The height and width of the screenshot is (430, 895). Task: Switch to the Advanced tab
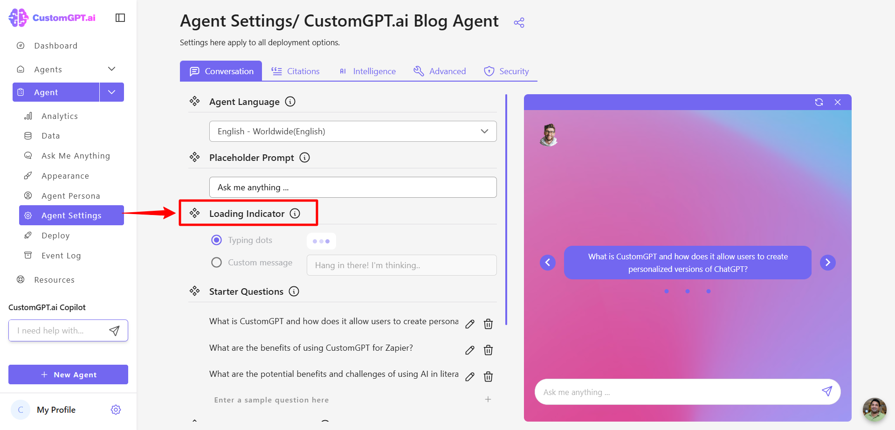tap(440, 71)
